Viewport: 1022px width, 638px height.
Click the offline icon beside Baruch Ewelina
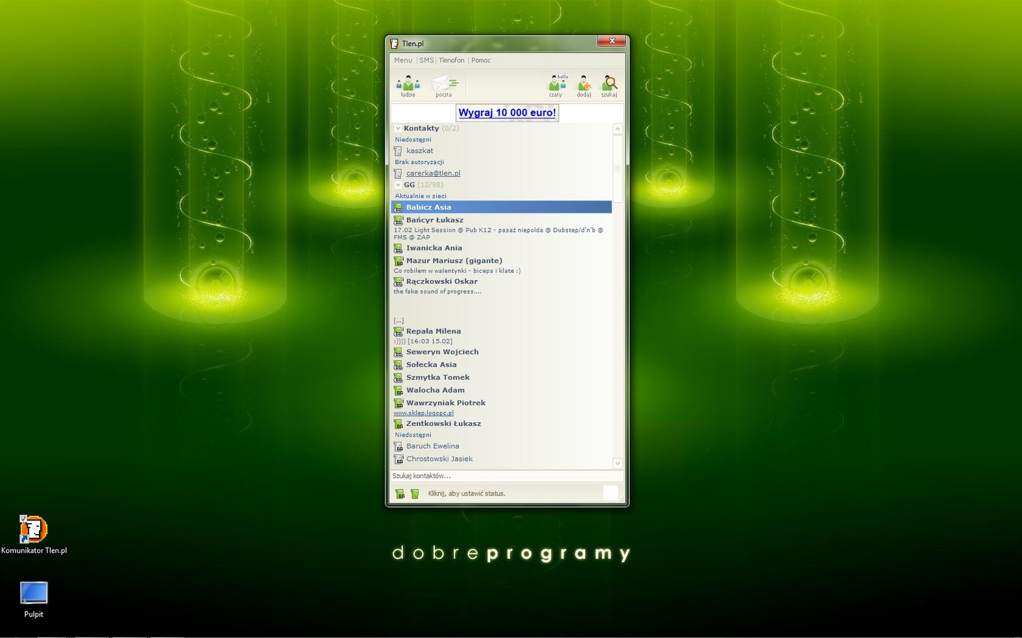tap(398, 446)
